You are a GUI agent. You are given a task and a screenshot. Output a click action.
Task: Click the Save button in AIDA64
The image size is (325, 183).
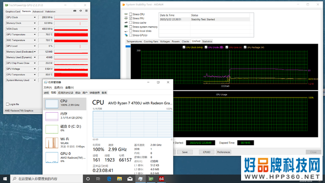click(x=185, y=152)
